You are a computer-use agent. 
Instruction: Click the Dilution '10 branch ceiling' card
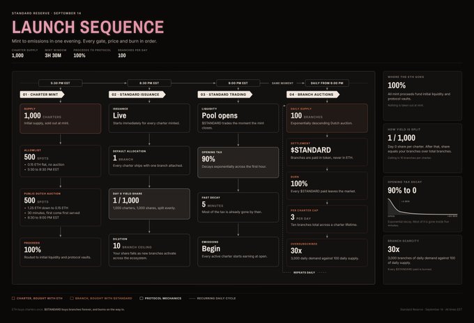pos(149,250)
